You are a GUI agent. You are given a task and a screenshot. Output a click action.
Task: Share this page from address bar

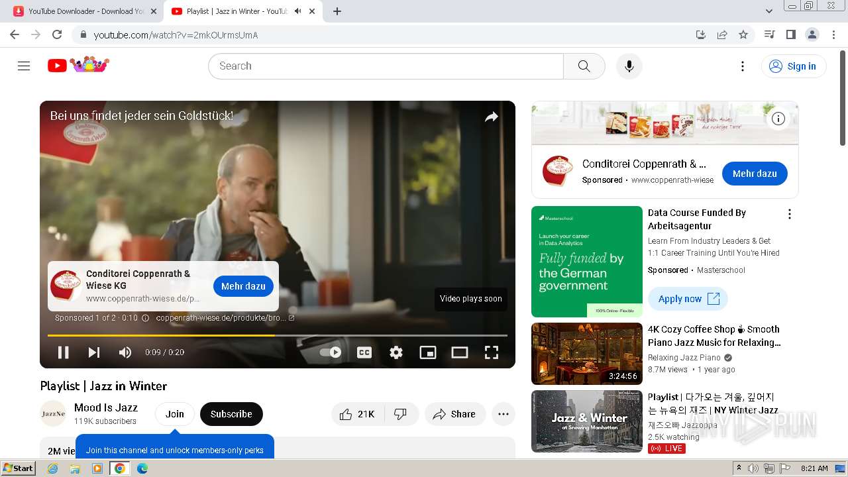coord(722,34)
